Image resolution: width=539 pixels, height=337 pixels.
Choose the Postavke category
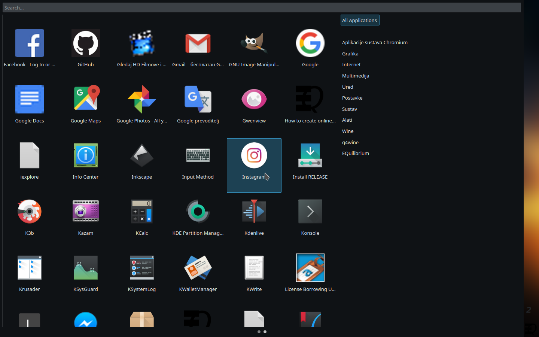pyautogui.click(x=352, y=98)
